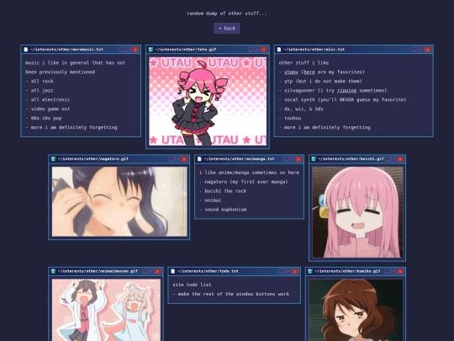Click the 'random dump of other stuff...' heading
The image size is (454, 341).
pos(227,13)
